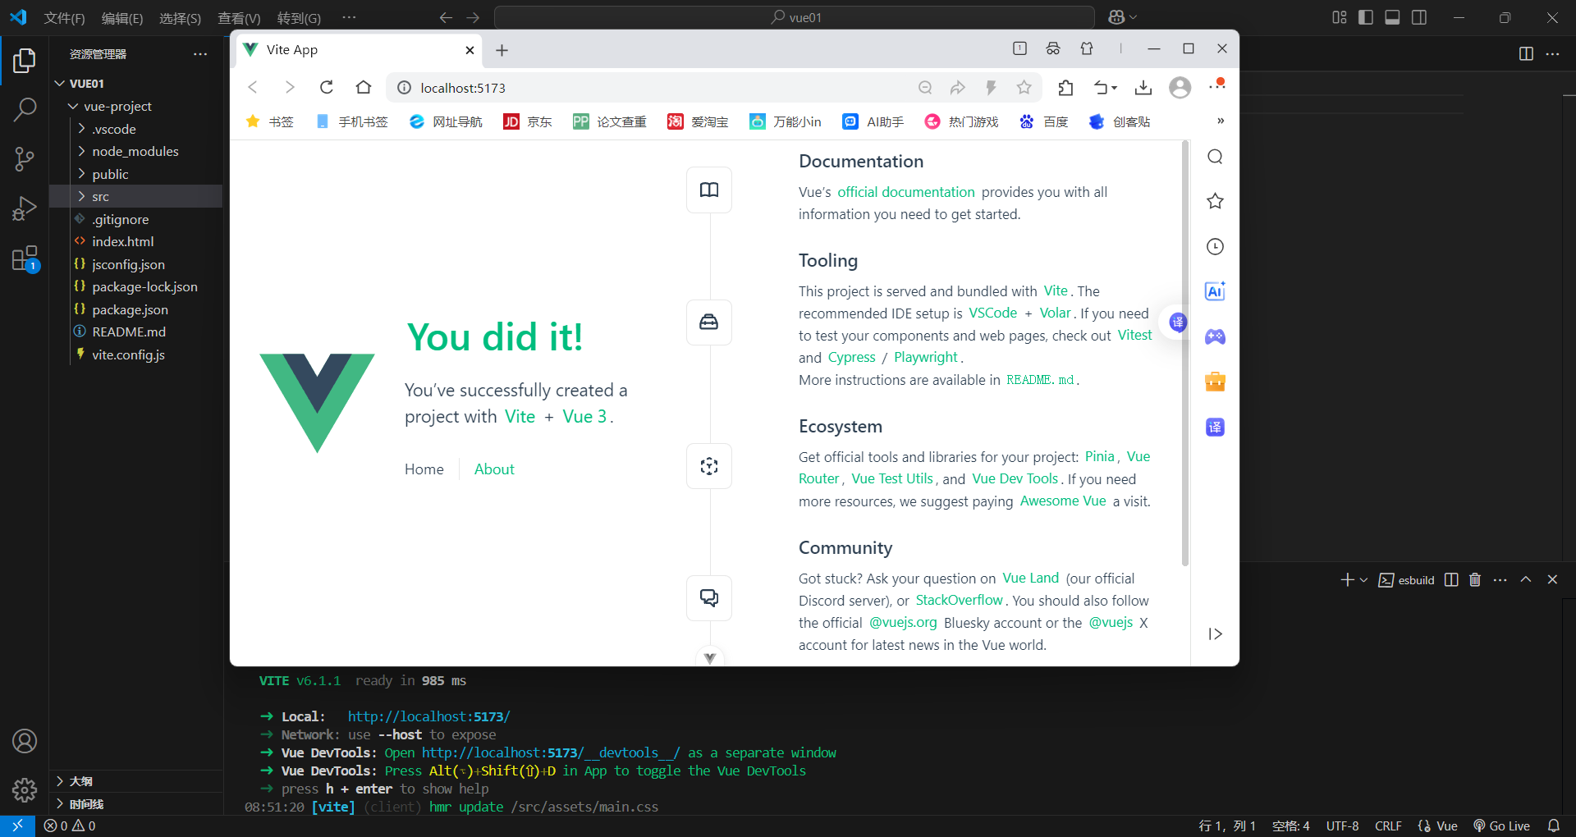Open the VS Code Explorer view icon

click(25, 61)
